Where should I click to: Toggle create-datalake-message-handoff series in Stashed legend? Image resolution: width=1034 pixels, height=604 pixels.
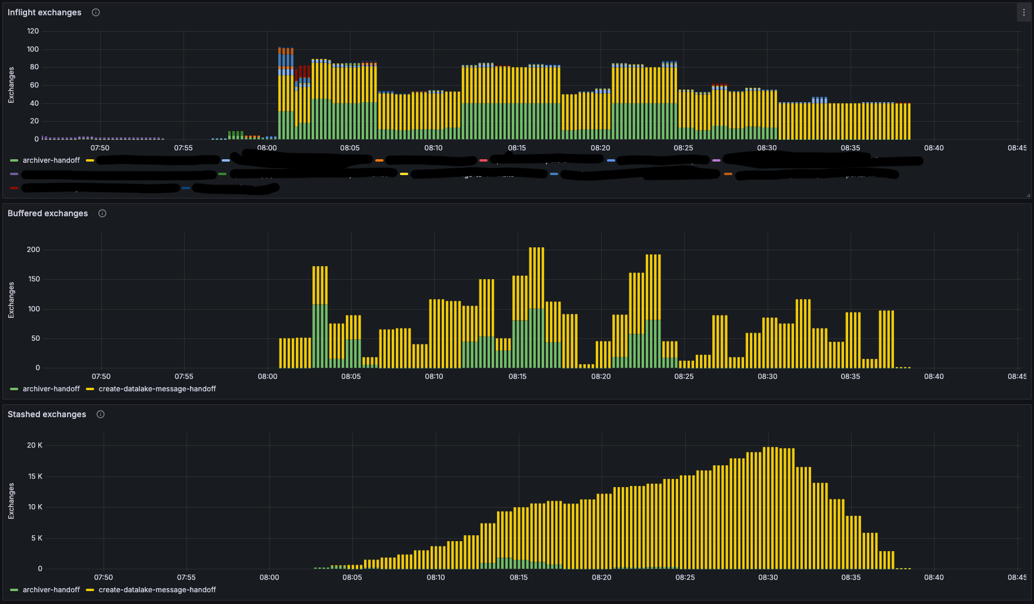[157, 590]
